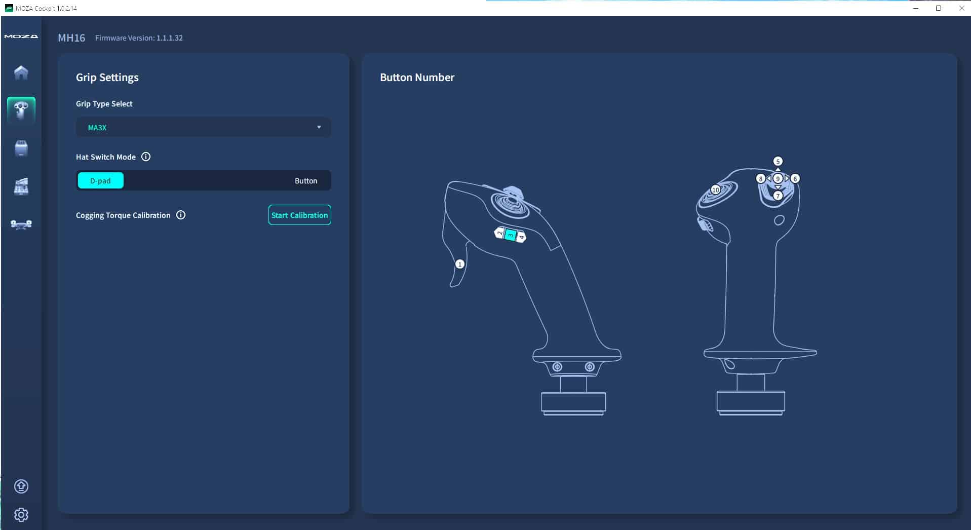Open the throttle panel sidebar icon
This screenshot has width=971, height=530.
(x=21, y=186)
